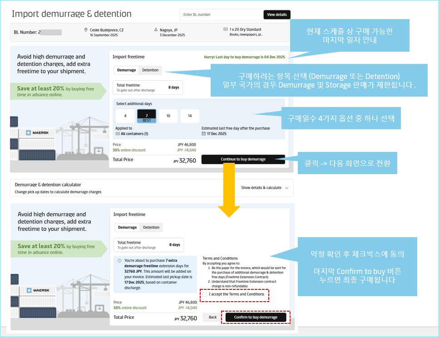Click the Maersk star logo in the confirmation panel illustration
Viewport: 439px width, 337px height.
pyautogui.click(x=29, y=290)
